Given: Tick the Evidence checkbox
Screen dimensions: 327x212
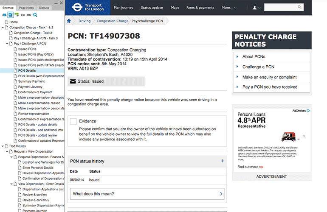Looking at the screenshot, I should 73,121.
